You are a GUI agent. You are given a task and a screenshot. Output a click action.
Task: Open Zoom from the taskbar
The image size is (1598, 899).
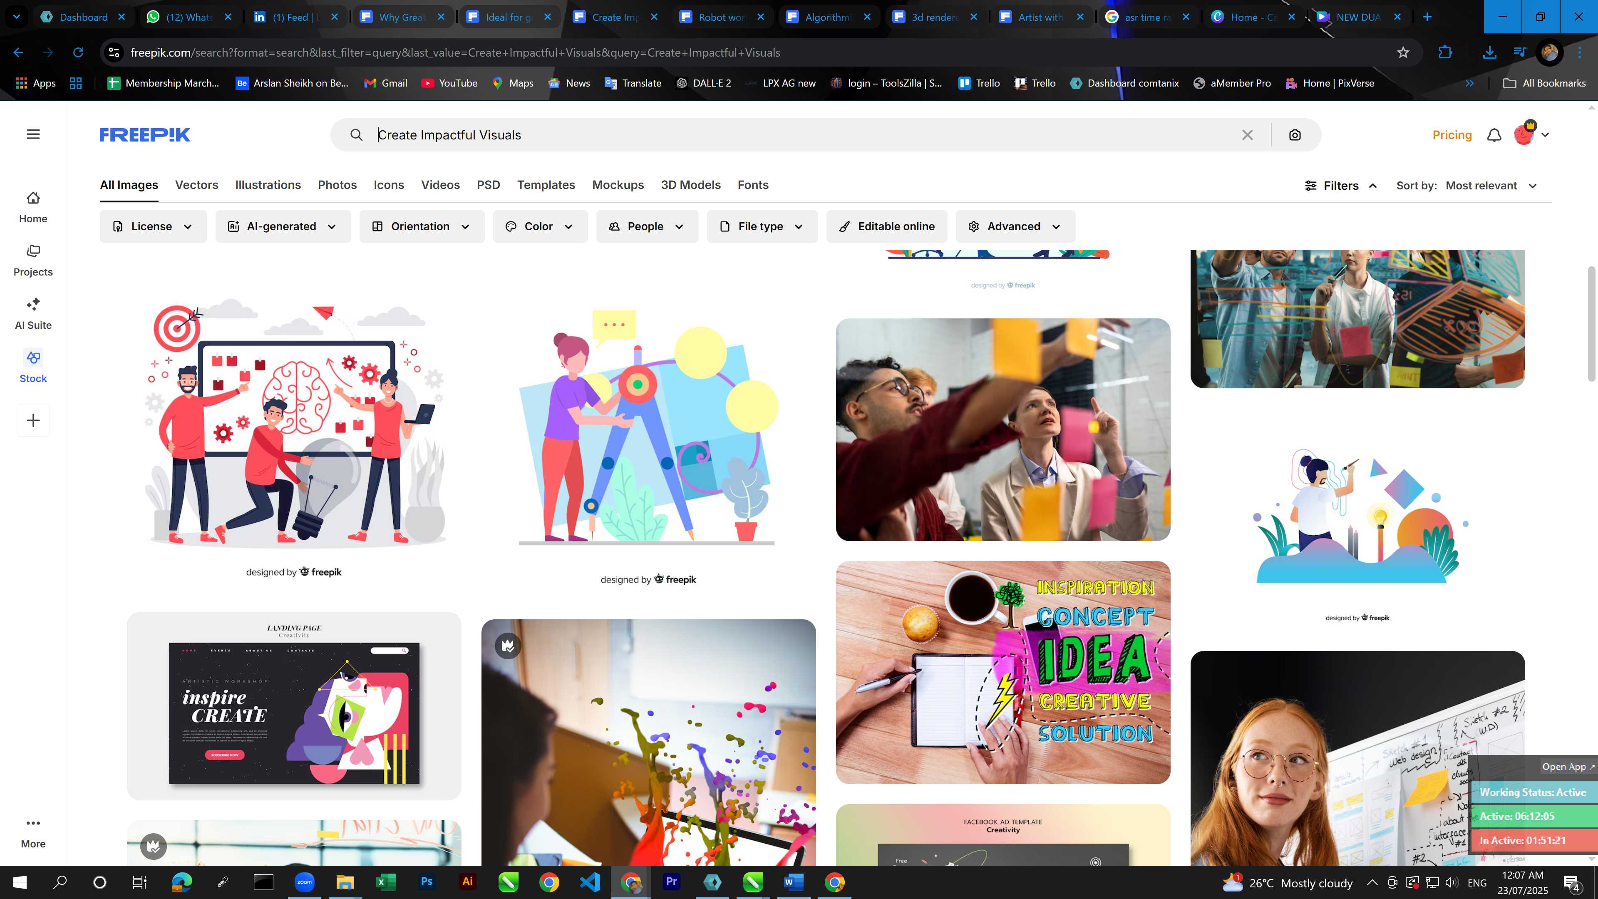(304, 882)
